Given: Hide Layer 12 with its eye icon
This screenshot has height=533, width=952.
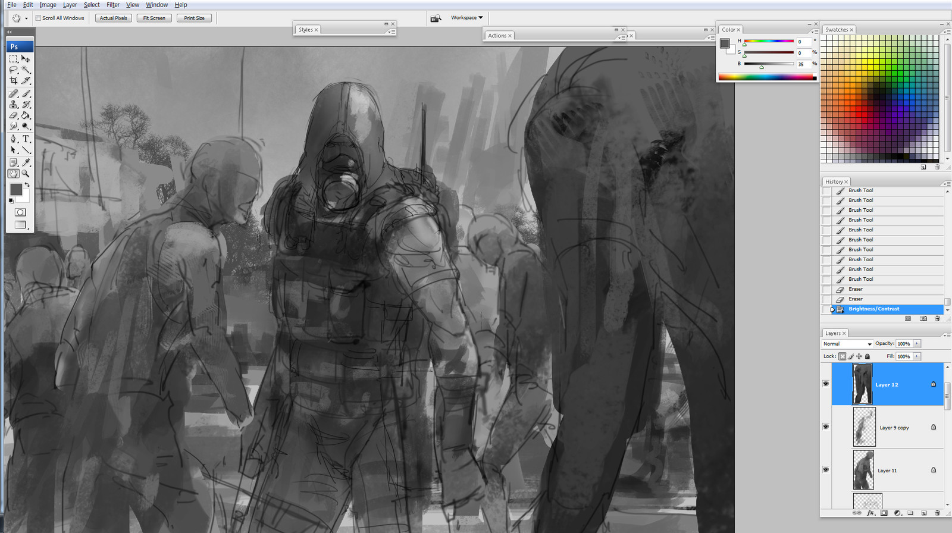Looking at the screenshot, I should [825, 384].
